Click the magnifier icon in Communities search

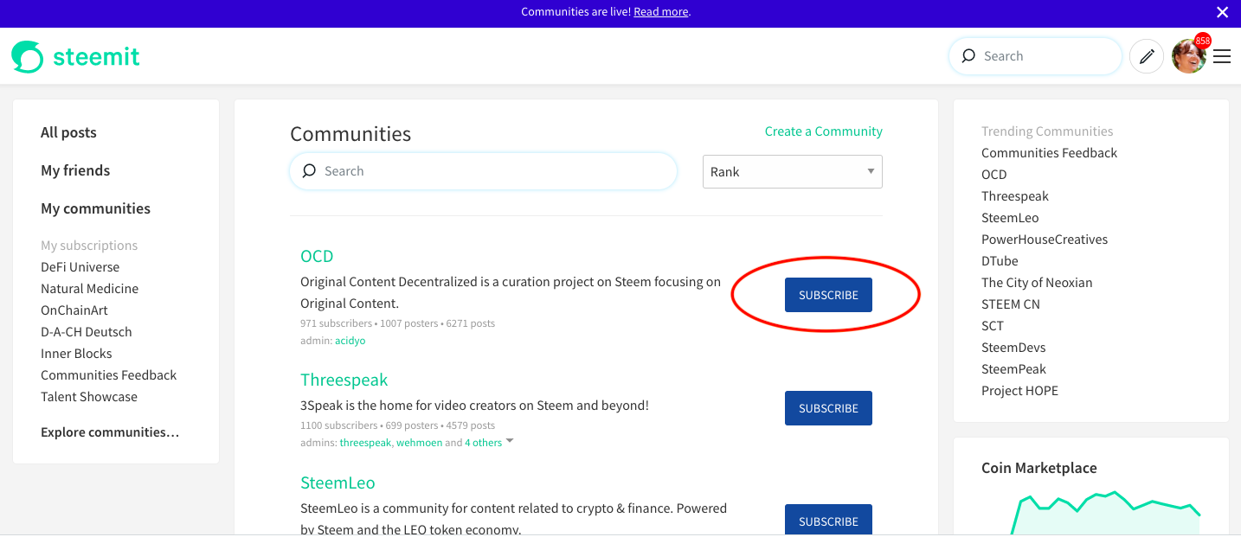point(309,171)
